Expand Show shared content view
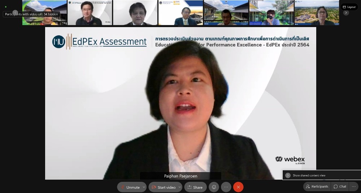The image size is (361, 193). pyautogui.click(x=288, y=175)
